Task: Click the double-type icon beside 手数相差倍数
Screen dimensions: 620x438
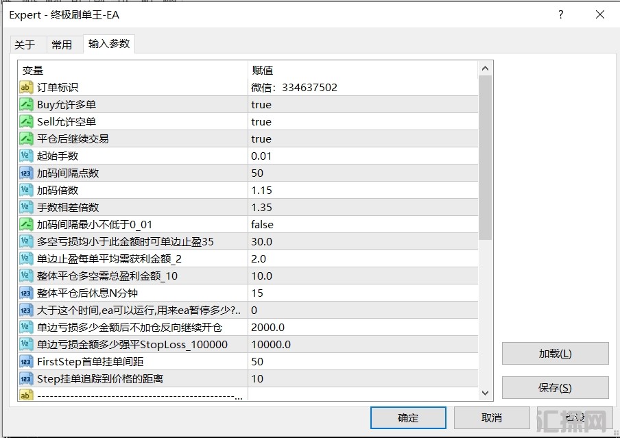Action: point(25,207)
